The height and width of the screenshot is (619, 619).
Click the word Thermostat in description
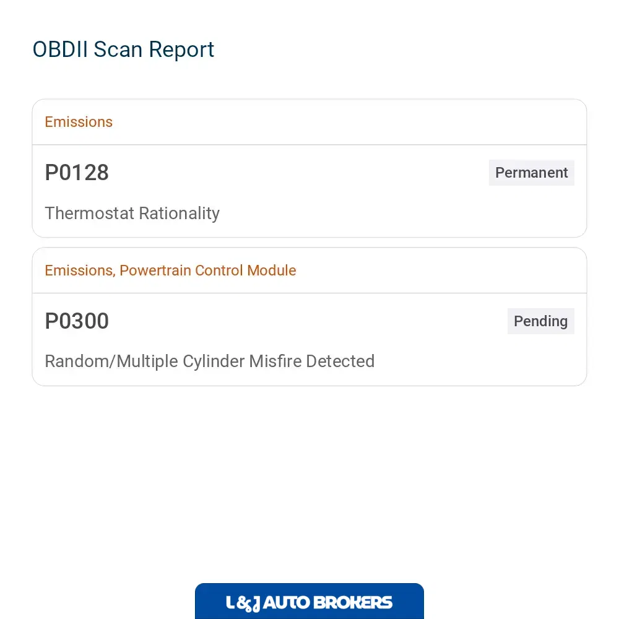90,214
